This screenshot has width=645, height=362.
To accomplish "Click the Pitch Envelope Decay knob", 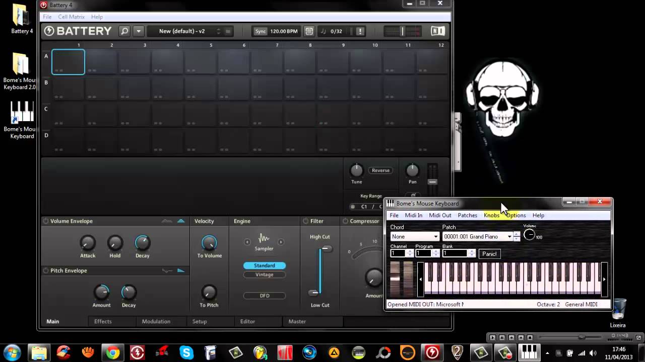I will click(128, 292).
